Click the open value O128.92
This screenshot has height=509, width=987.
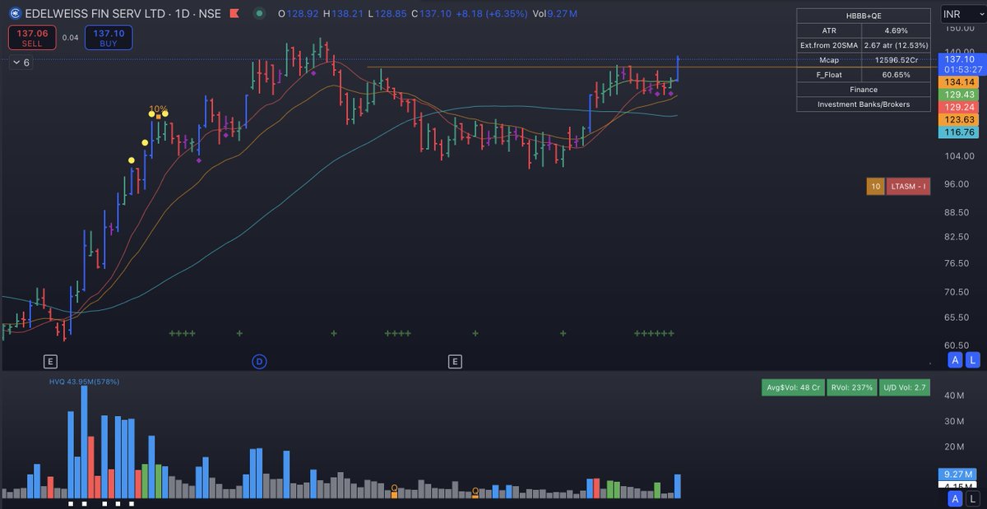pyautogui.click(x=299, y=14)
